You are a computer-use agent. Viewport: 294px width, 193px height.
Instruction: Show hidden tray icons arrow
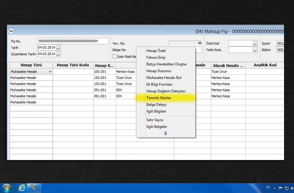274,188
